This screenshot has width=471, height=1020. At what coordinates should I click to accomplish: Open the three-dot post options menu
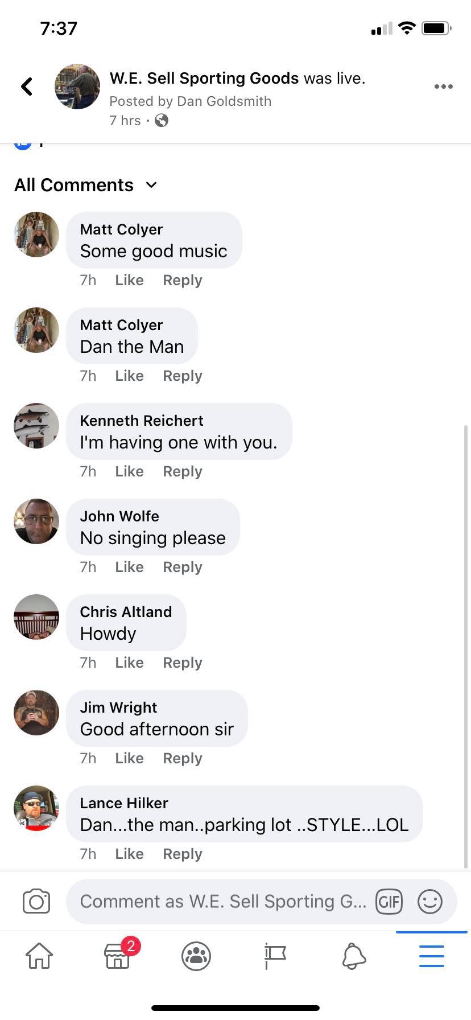tap(443, 87)
